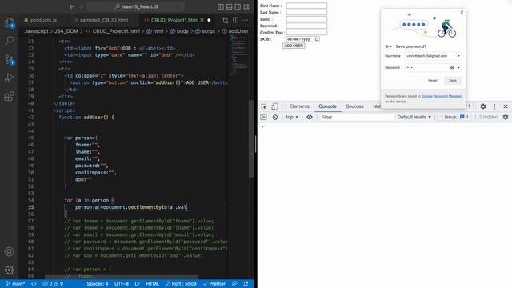Change file encoding via UTF-8
This screenshot has height=288, width=512.
tap(121, 284)
